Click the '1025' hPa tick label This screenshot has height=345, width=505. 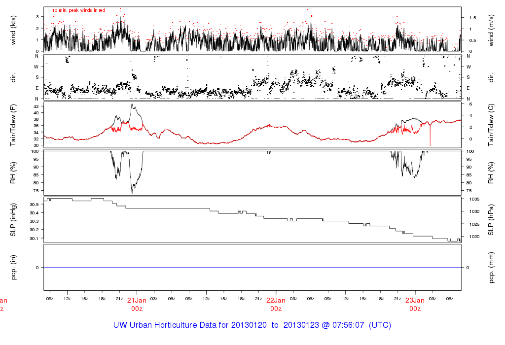474,224
